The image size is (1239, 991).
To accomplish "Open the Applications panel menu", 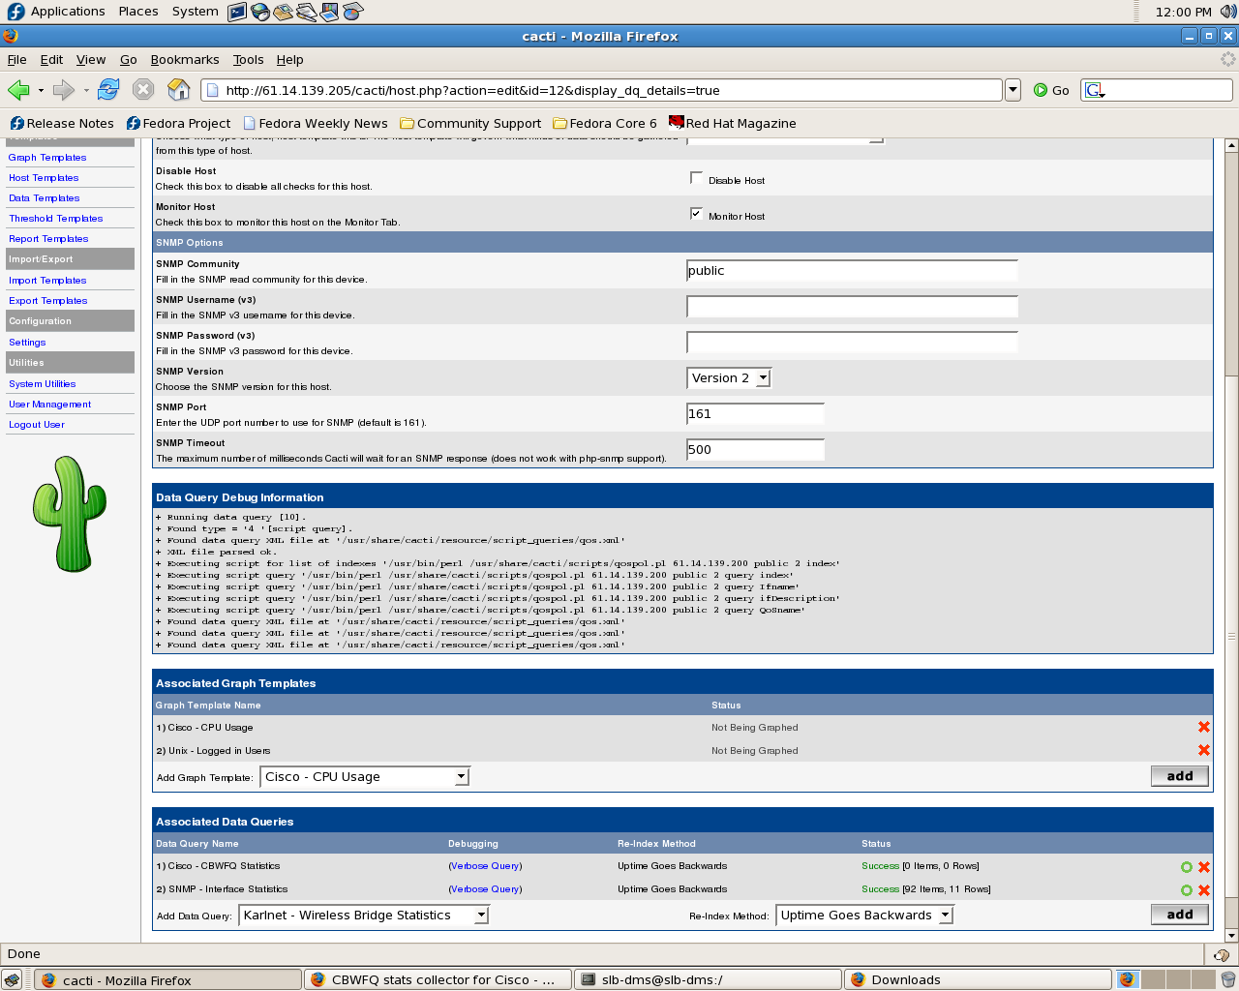I will click(68, 12).
